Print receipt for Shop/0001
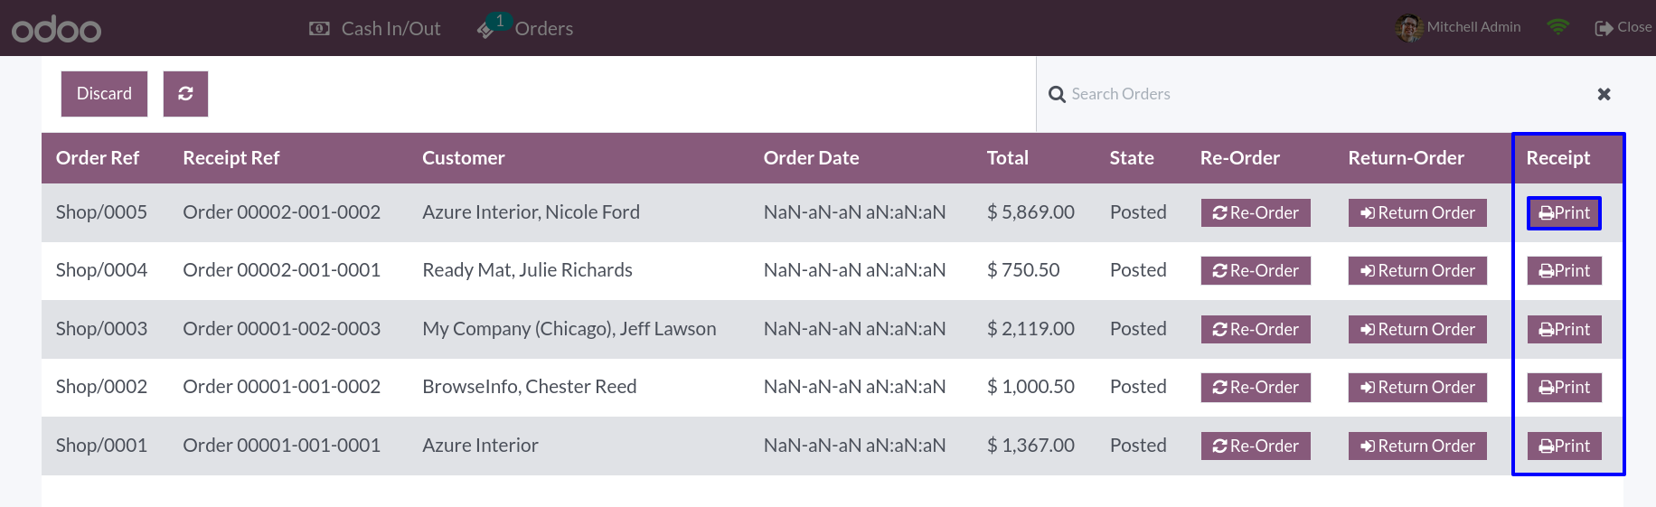 (x=1564, y=446)
